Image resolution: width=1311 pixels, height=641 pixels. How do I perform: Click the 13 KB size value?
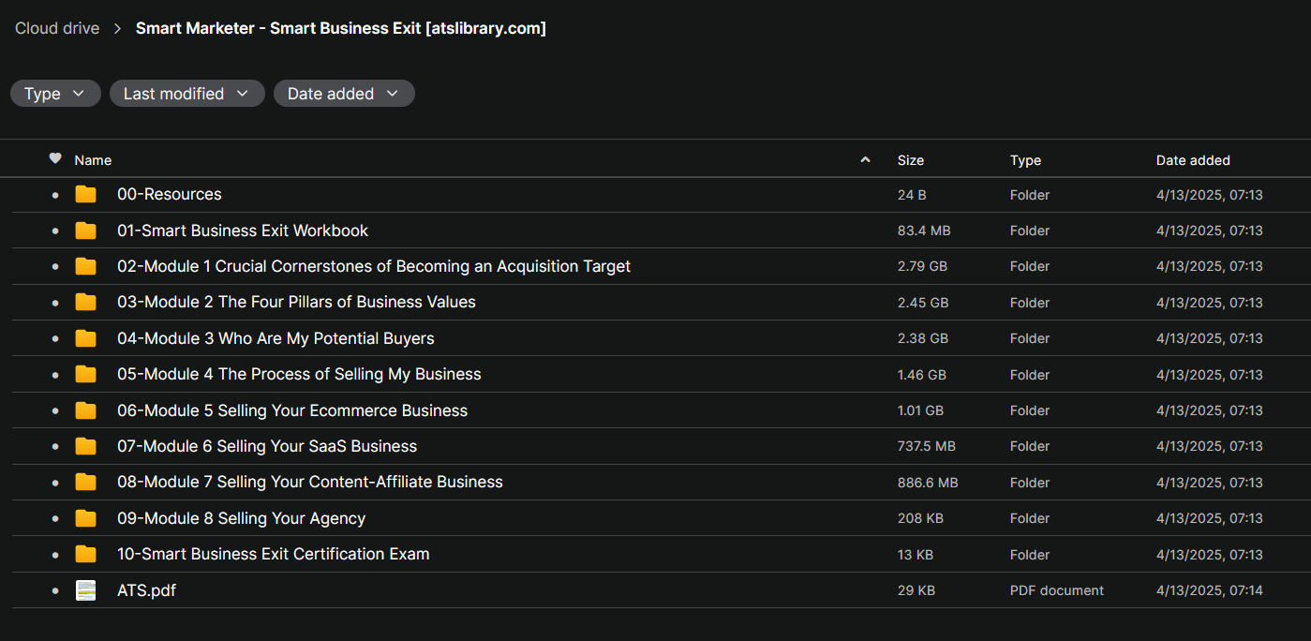(916, 555)
